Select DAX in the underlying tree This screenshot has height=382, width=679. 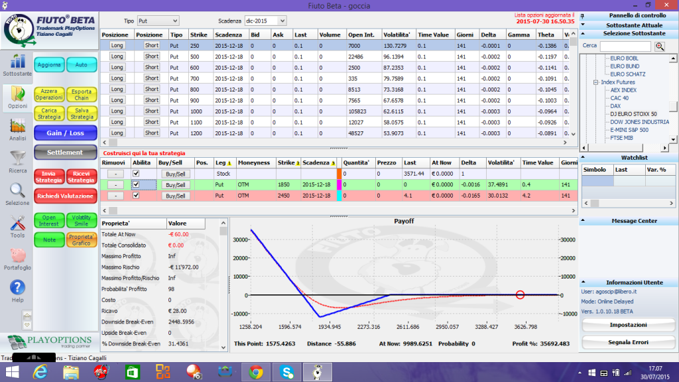615,106
